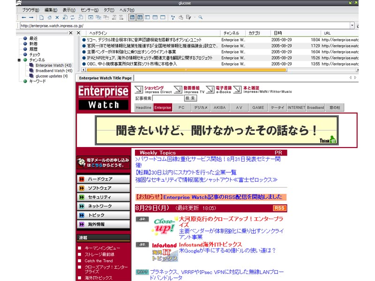Viewport: 375px width, 281px height.
Task: Open the センサー menu
Action: pos(90,10)
